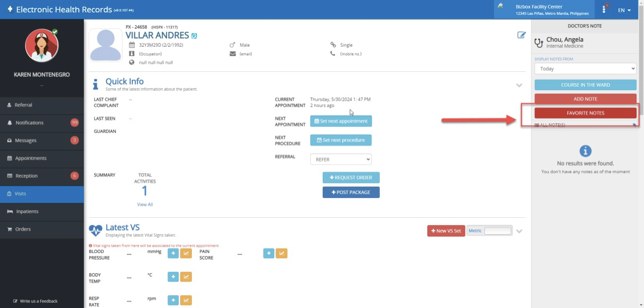Collapse the Quick Info section
644x308 pixels.
pos(519,85)
